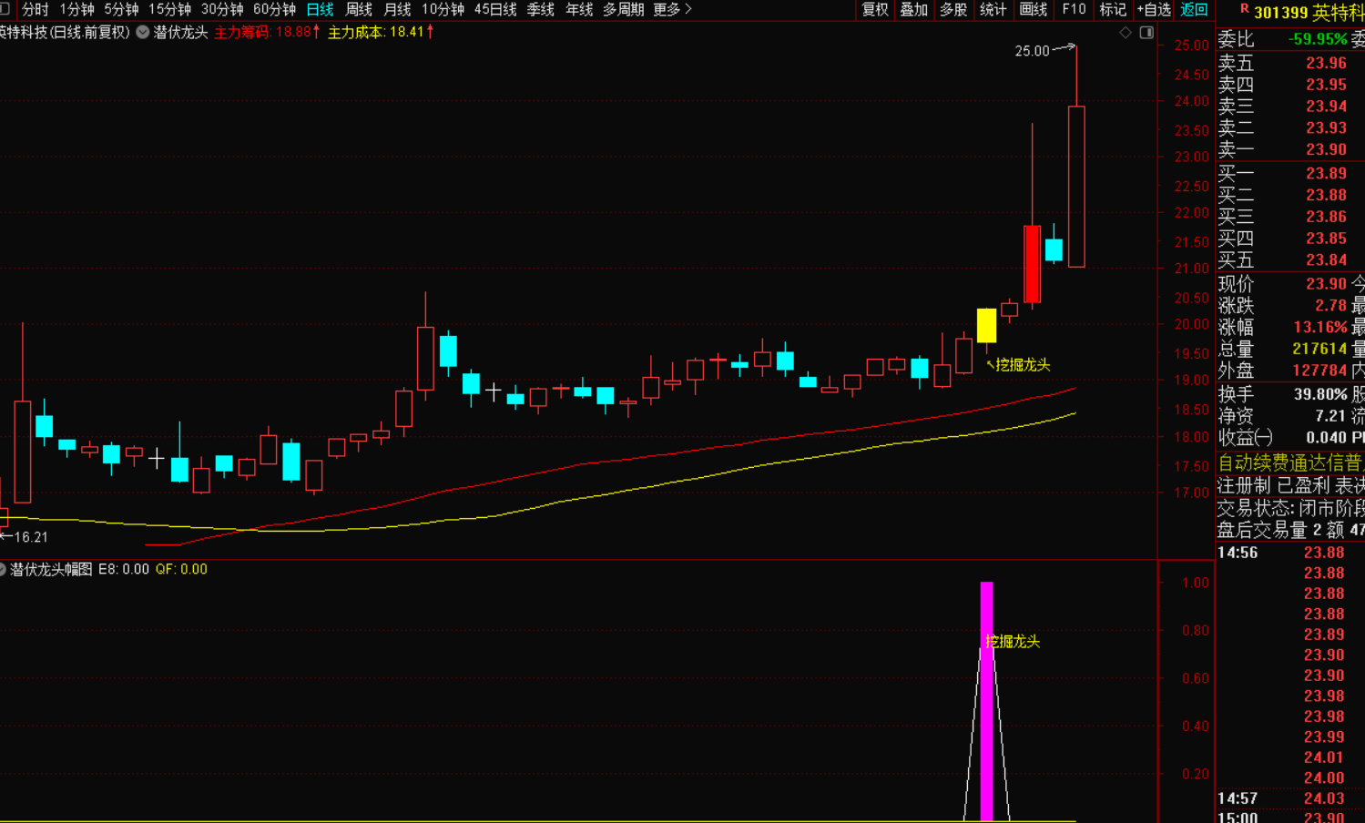Screen dimensions: 1365x823
Task: Open the 潜伏龙头 indicator dropdown arrow
Action: tap(143, 32)
